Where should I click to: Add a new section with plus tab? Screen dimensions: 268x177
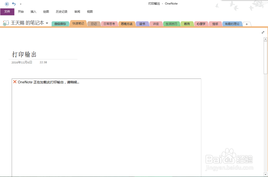point(247,24)
